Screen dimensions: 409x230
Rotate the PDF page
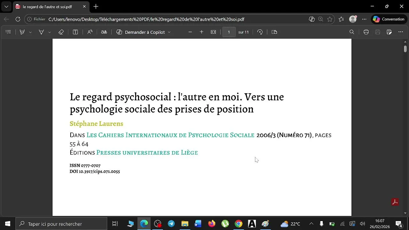(260, 32)
